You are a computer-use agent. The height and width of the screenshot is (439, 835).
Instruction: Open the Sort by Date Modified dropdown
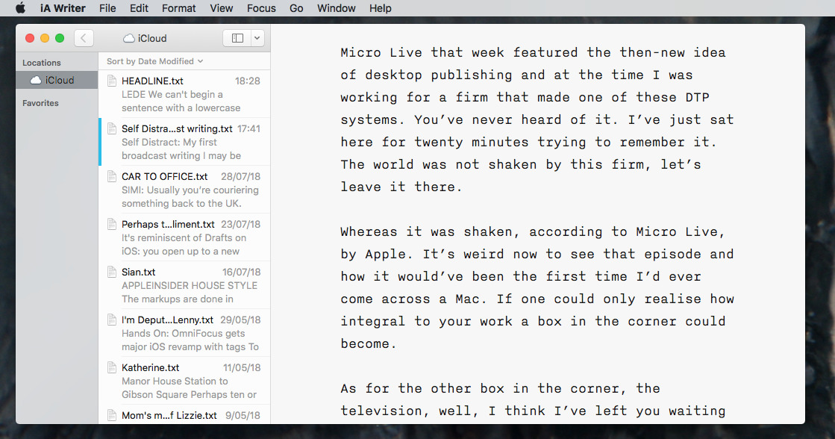(x=155, y=61)
